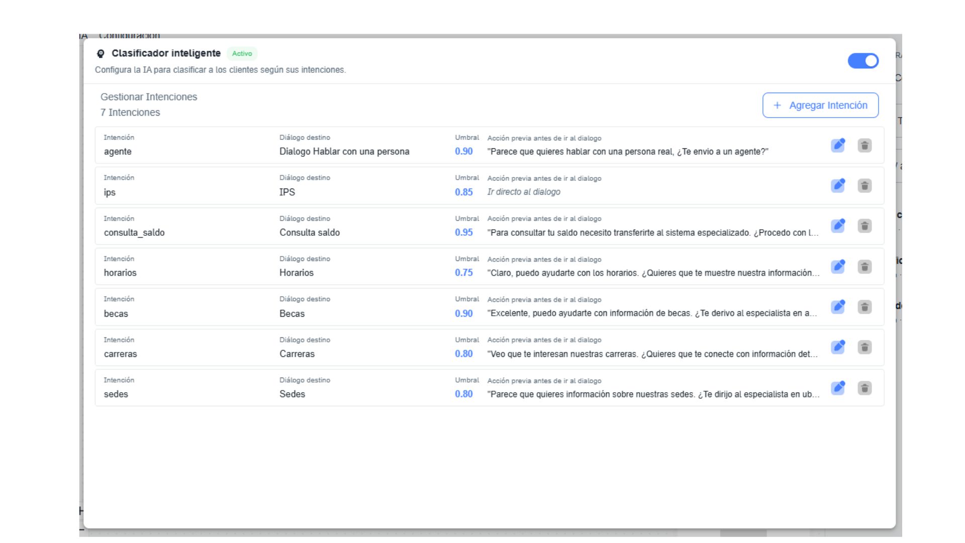Click the Activo status badge
This screenshot has width=965, height=543.
coord(242,53)
